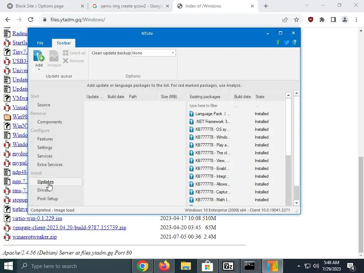Open vpngate-client zip download link
The width and height of the screenshot is (364, 273).
click(69, 227)
